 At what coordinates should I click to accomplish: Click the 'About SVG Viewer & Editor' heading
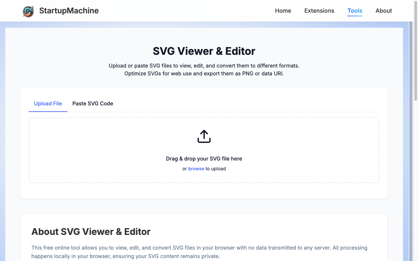tap(91, 232)
